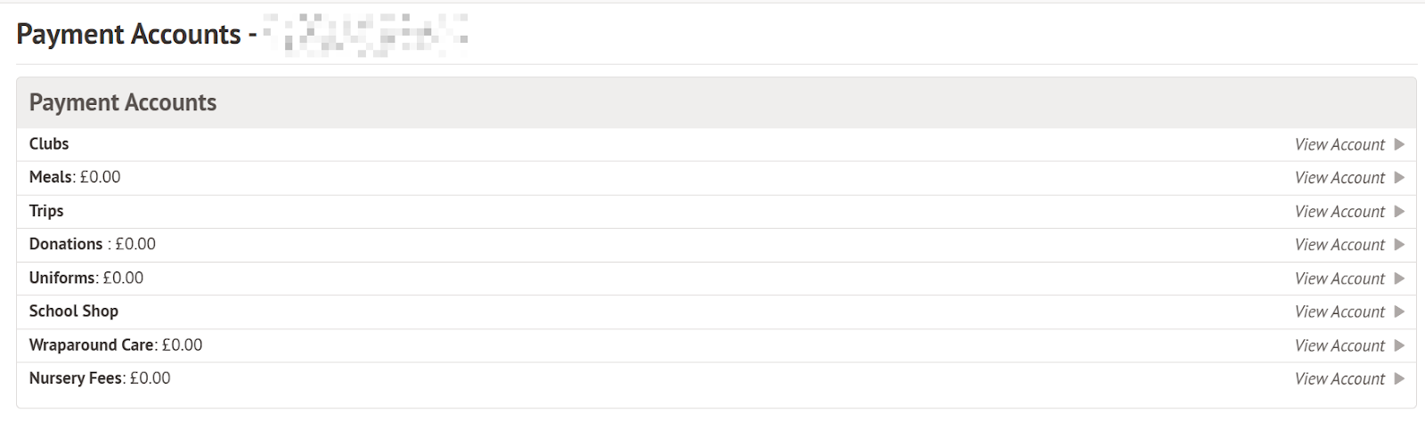Screen dimensions: 1425x437
Task: Click the arrow icon for School Shop
Action: pos(1399,312)
